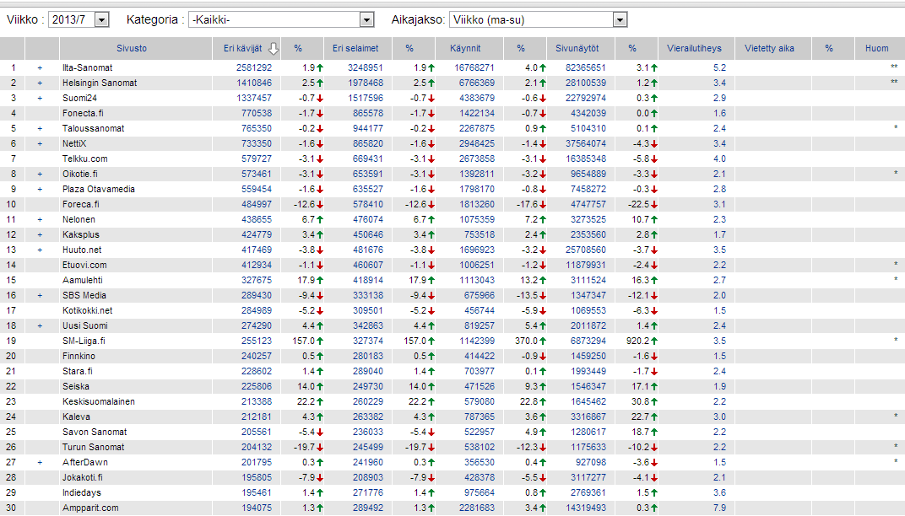Image resolution: width=905 pixels, height=516 pixels.
Task: Expand the AfterDawn row
Action: click(x=40, y=462)
